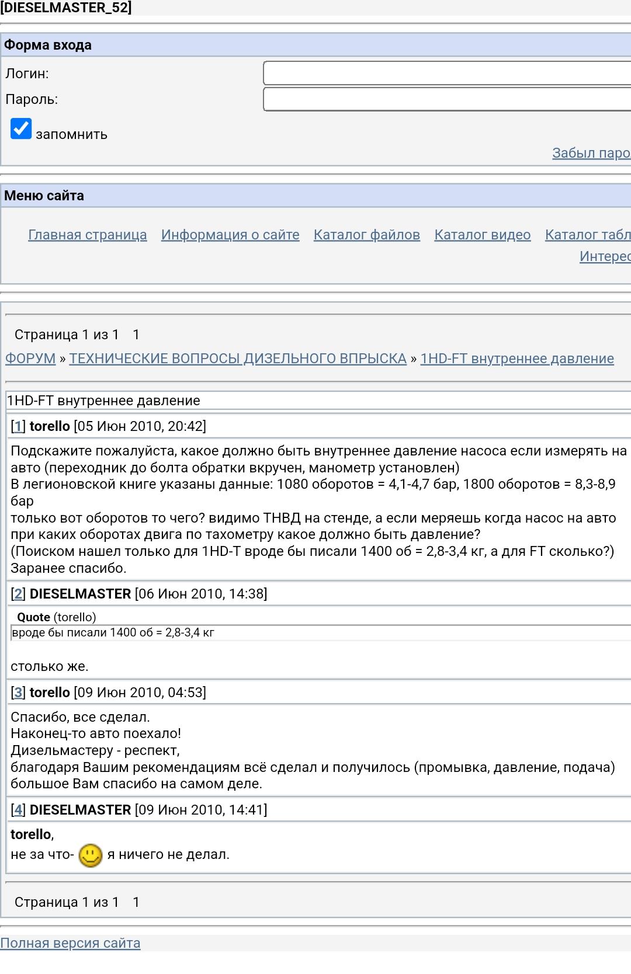Click the smiley emoticon in the last post
Image resolution: width=631 pixels, height=974 pixels.
[x=91, y=855]
